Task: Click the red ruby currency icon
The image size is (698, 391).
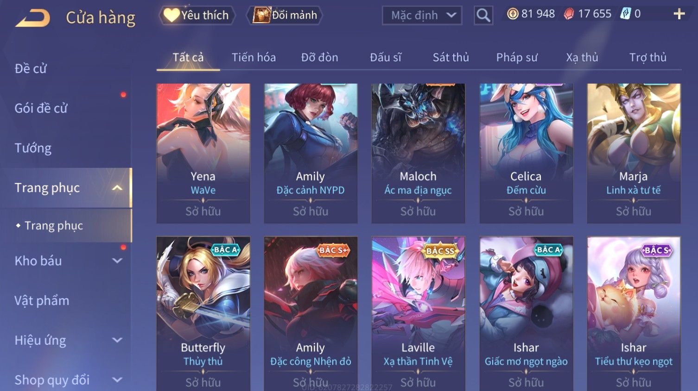Action: [568, 14]
